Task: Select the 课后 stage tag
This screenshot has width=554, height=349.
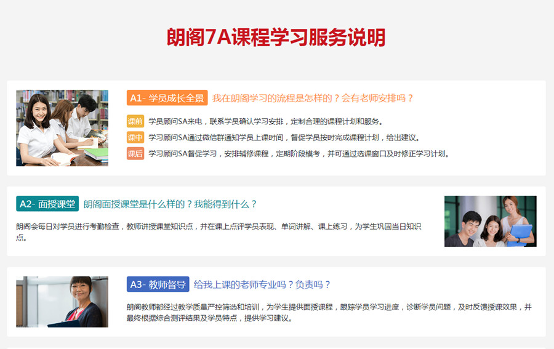Action: (x=135, y=153)
